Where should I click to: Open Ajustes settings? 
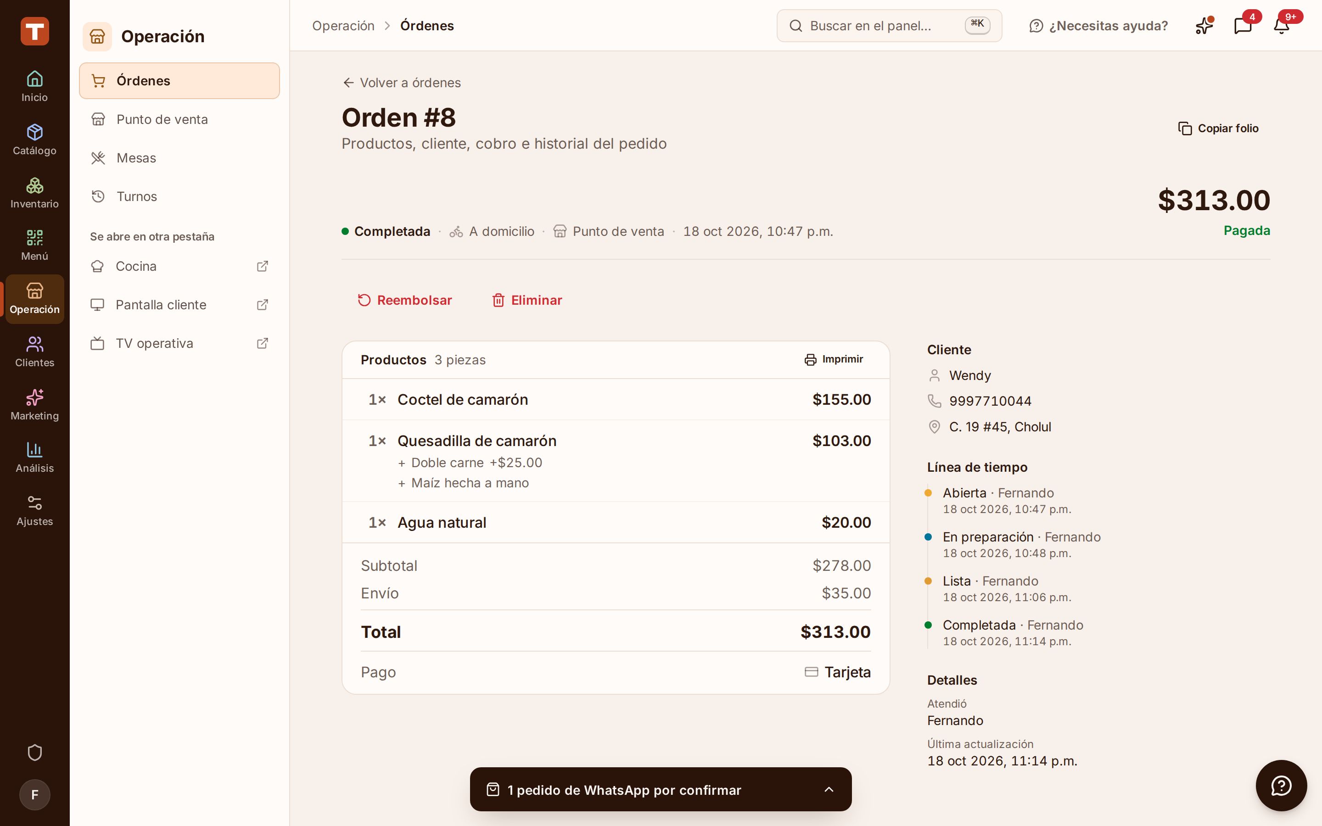coord(34,511)
